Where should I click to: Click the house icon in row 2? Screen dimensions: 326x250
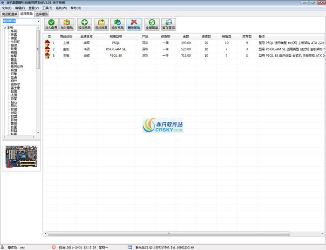(48, 49)
